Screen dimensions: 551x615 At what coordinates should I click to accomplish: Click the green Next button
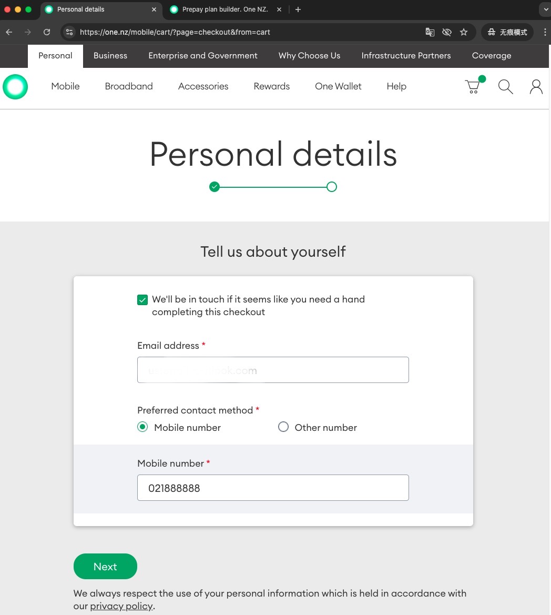106,567
